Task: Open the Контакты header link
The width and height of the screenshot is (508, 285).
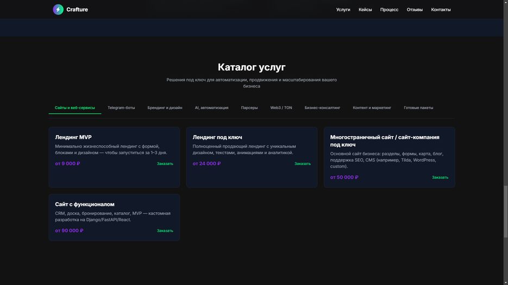Action: (441, 10)
